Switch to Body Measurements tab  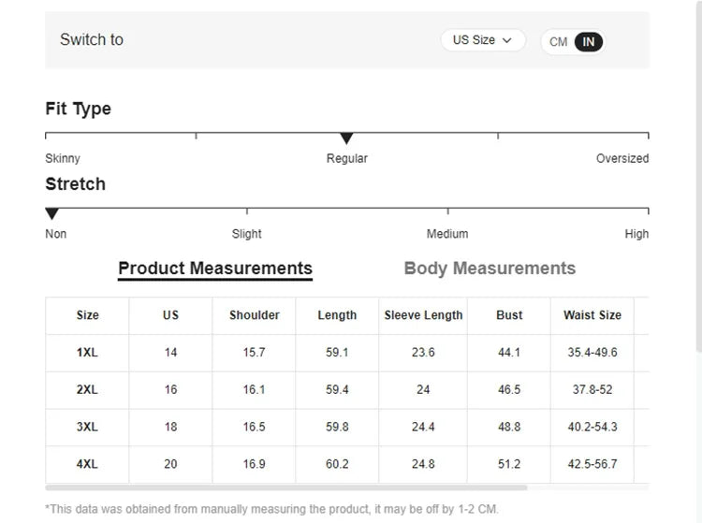coord(490,269)
